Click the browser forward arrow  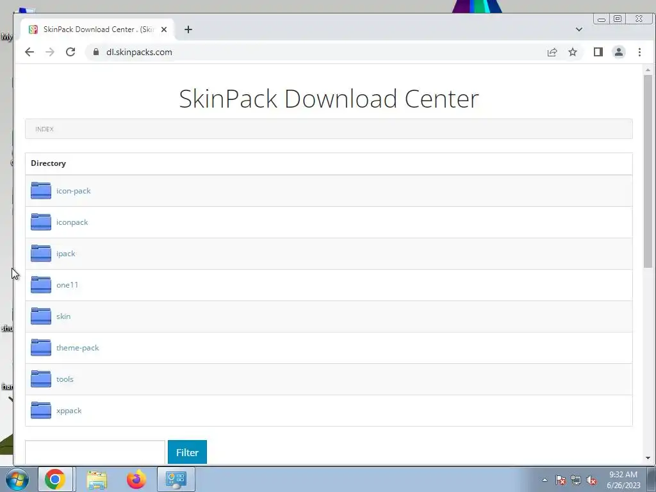(50, 52)
